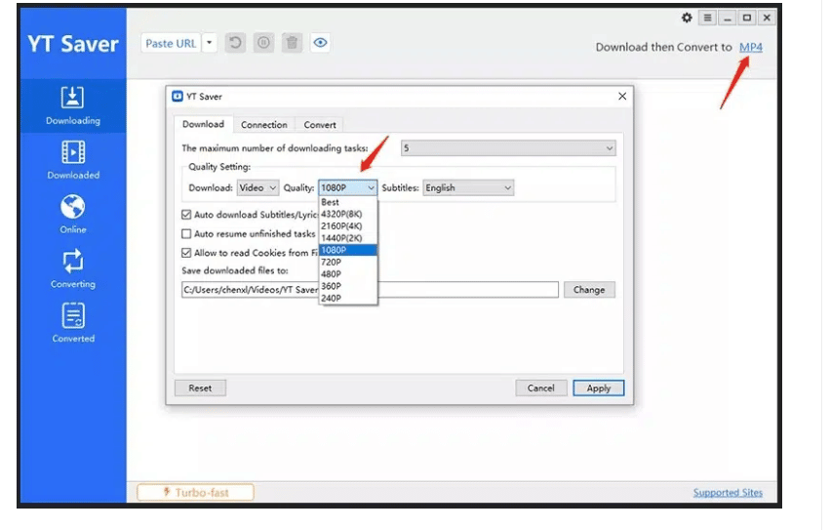Click the Reset button
Screen dimensions: 830x530
tap(200, 388)
